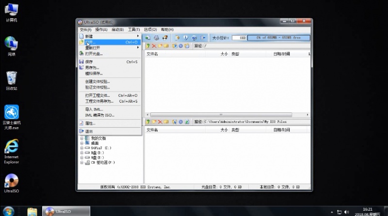Viewport: 388px width, 216px height.
Task: Open the 新建 submenu
Action: pyautogui.click(x=110, y=36)
